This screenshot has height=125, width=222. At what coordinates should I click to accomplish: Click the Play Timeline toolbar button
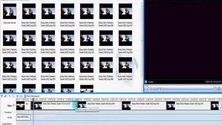pos(21,96)
